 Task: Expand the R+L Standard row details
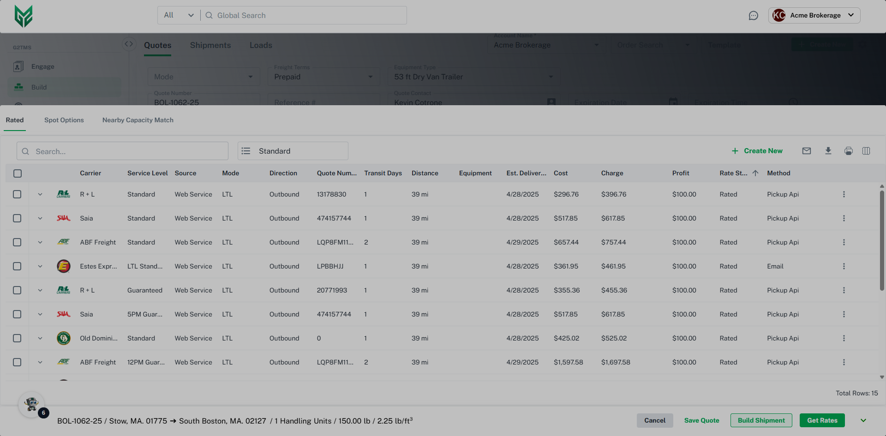click(40, 194)
